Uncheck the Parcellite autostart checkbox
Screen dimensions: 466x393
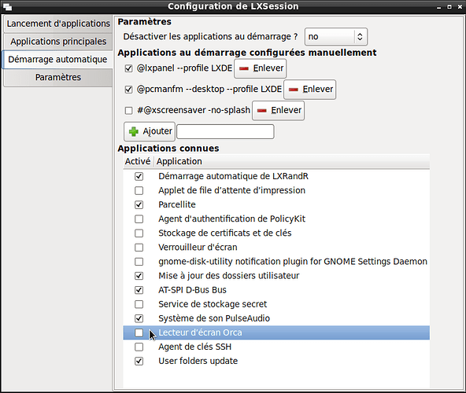(x=139, y=205)
